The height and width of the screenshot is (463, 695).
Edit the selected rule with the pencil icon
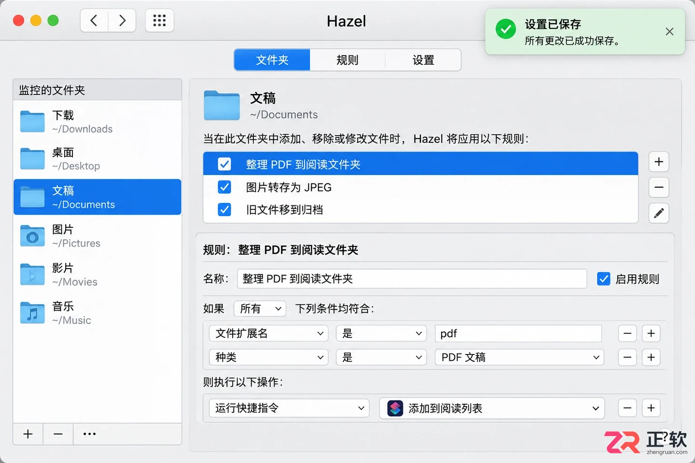[x=659, y=213]
